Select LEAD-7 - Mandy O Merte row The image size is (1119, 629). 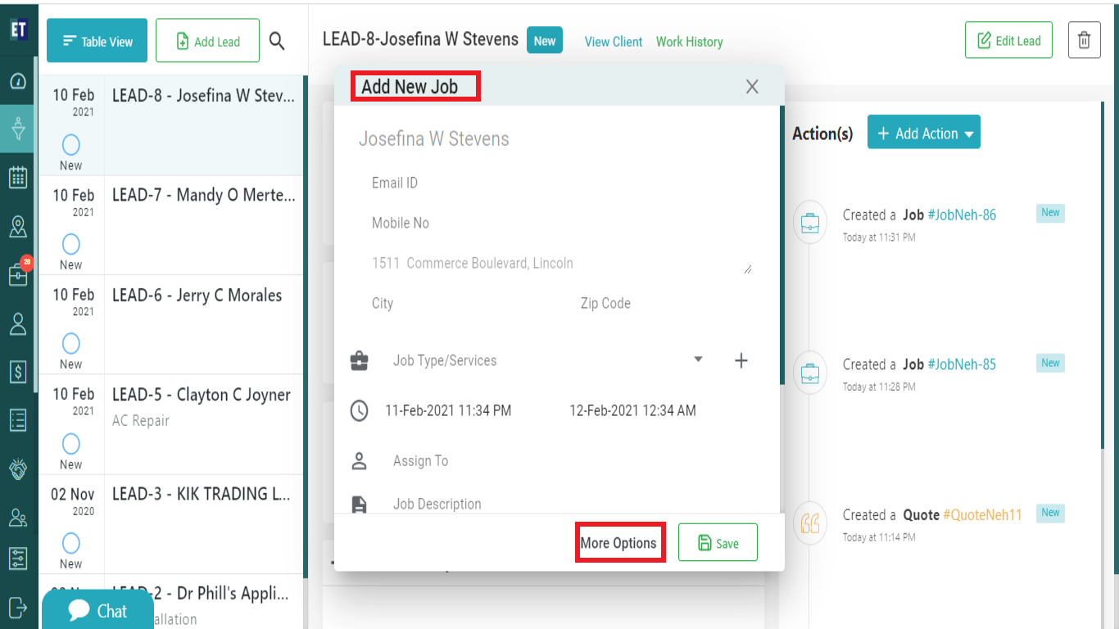tap(170, 224)
